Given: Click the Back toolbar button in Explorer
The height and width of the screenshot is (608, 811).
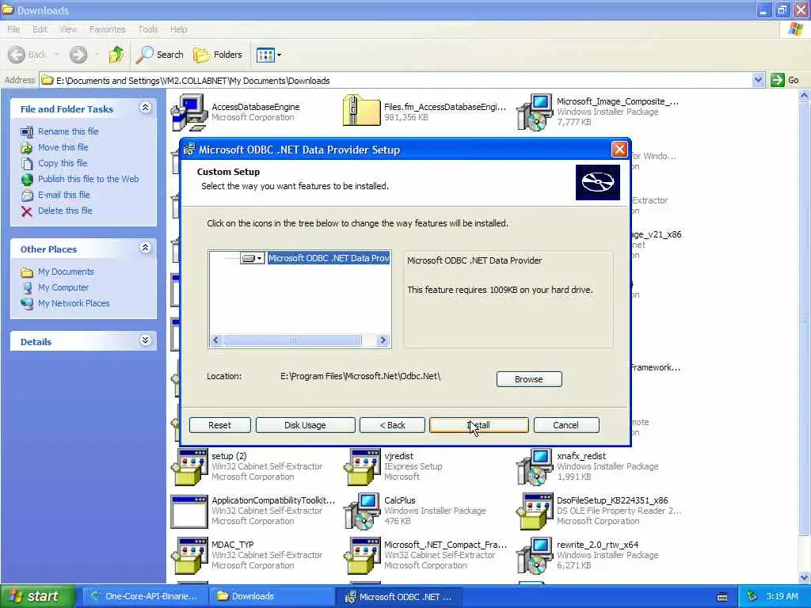Looking at the screenshot, I should coord(28,55).
